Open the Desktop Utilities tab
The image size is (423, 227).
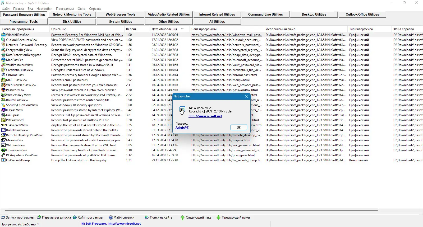point(314,15)
